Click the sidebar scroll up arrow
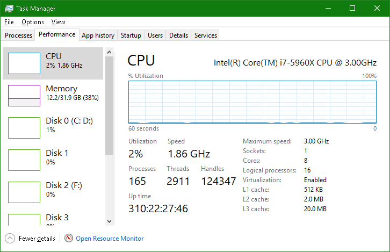 109,52
